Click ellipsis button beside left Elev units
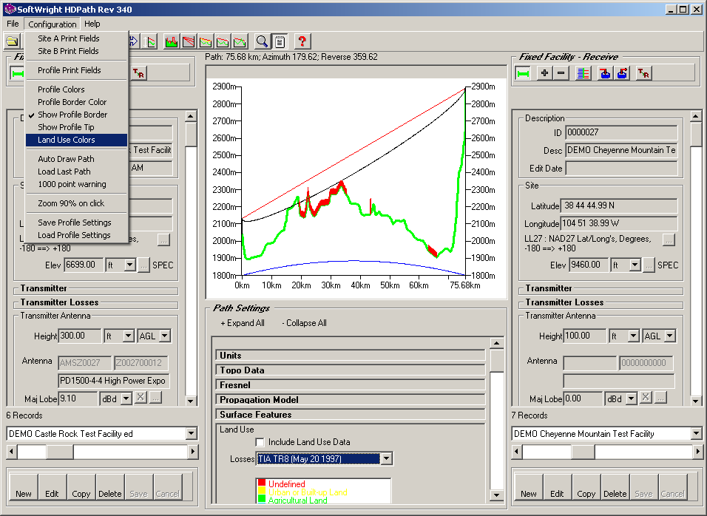Image resolution: width=707 pixels, height=516 pixels. pos(143,265)
